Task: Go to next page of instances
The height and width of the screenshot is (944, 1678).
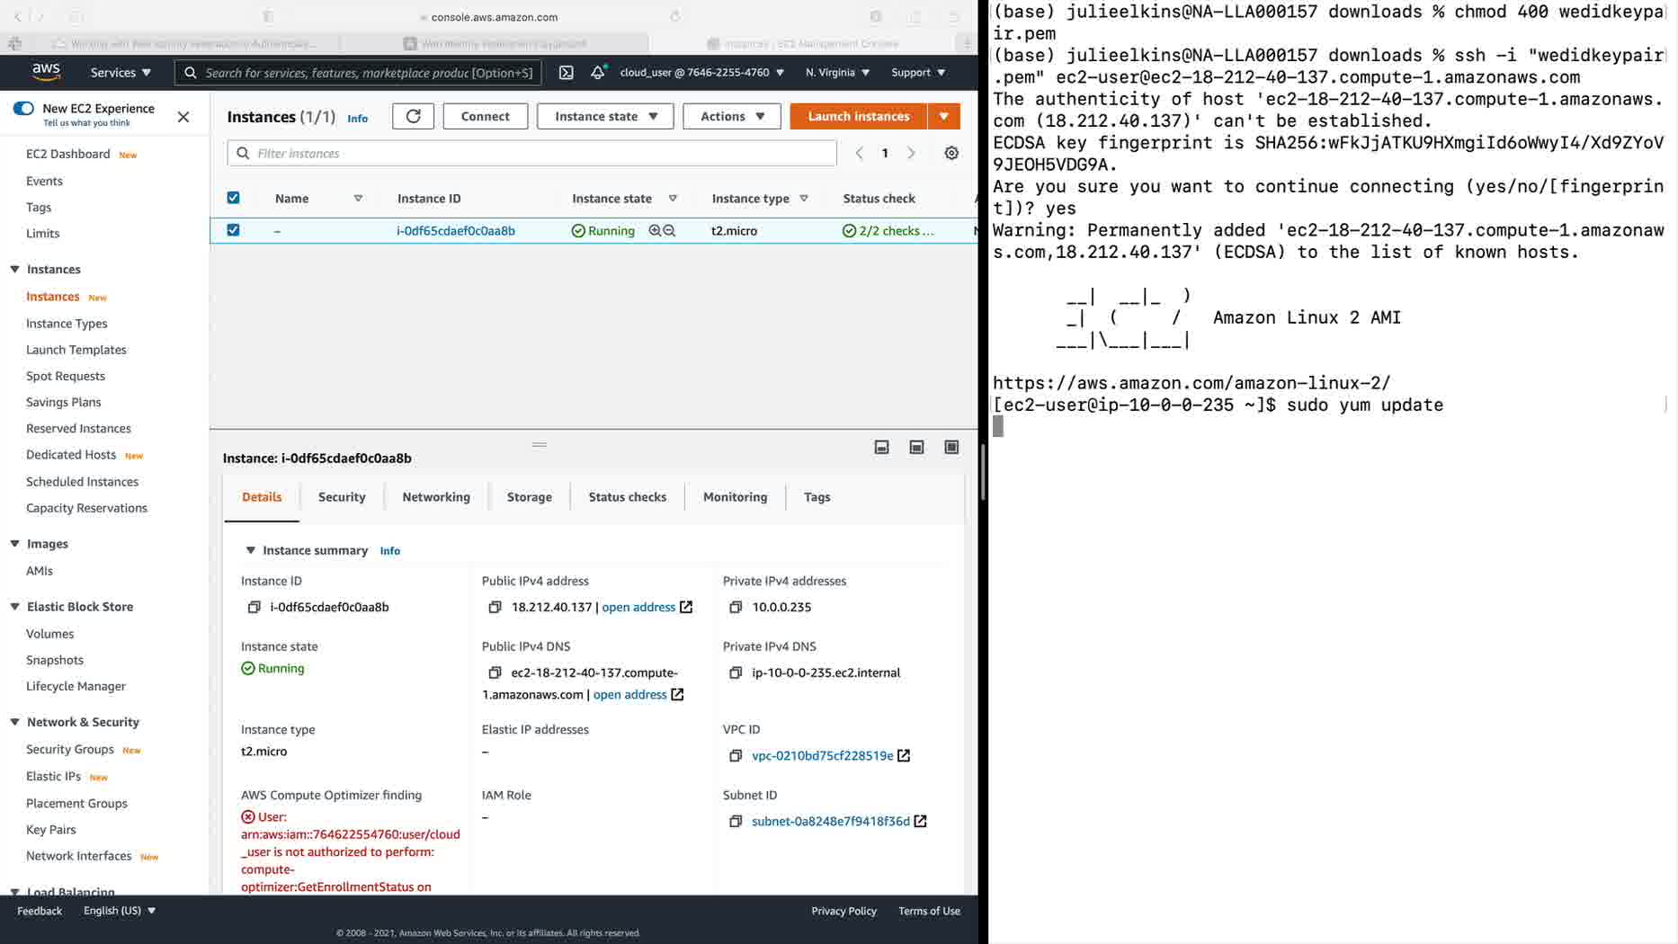Action: [911, 153]
